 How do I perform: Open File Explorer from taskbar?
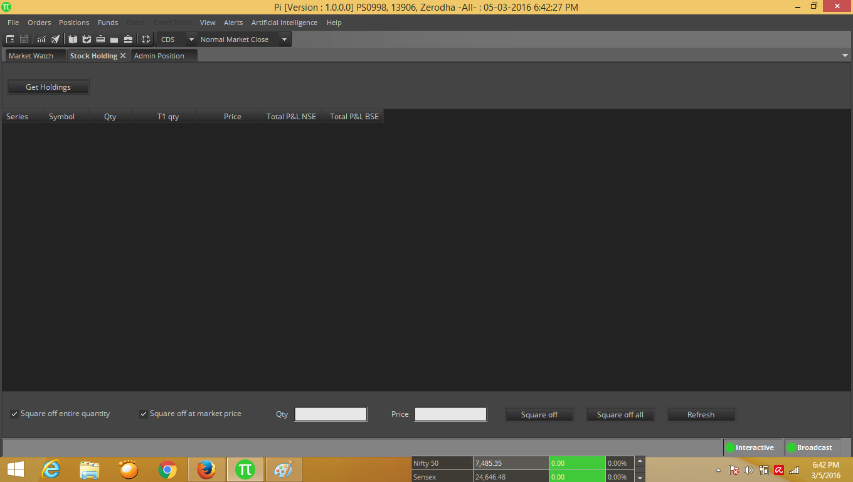pos(90,469)
